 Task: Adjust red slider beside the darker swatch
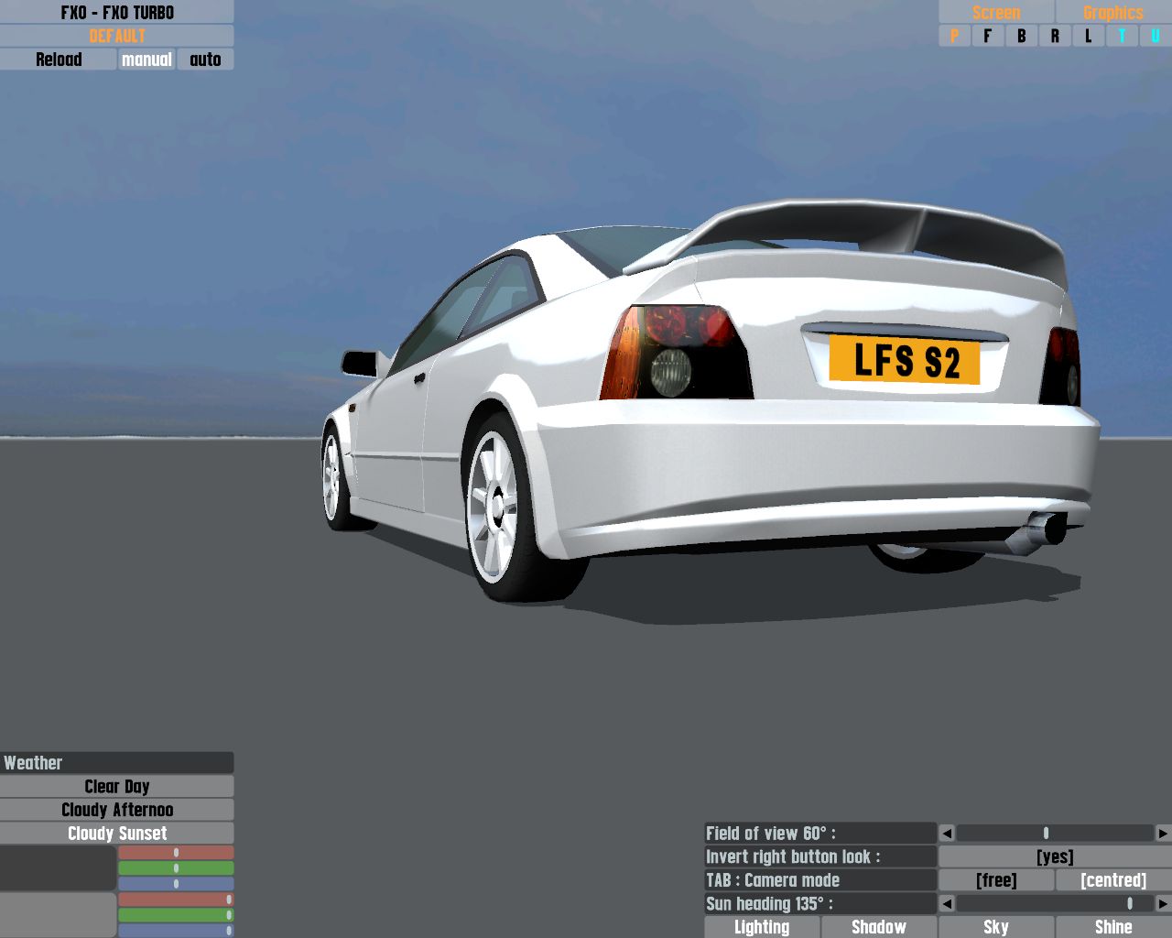(176, 853)
